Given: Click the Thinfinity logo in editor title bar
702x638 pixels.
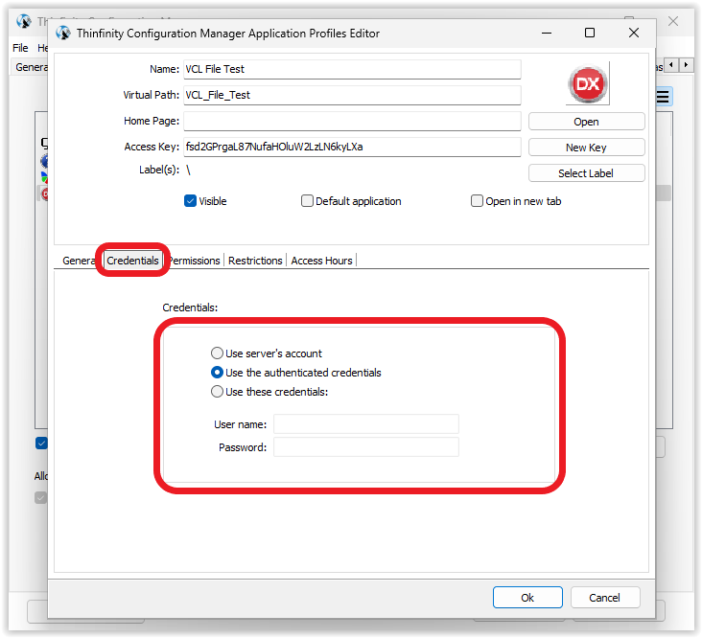Looking at the screenshot, I should [63, 33].
